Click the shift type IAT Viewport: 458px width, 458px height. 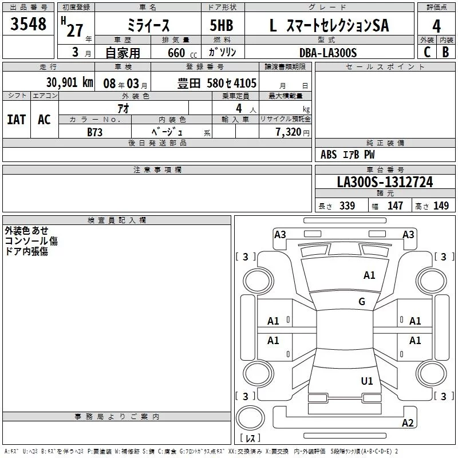[x=16, y=120]
